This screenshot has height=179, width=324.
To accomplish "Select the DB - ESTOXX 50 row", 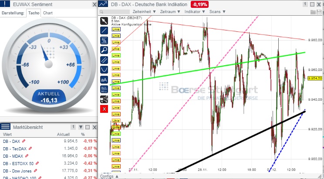I will pyautogui.click(x=49, y=163).
